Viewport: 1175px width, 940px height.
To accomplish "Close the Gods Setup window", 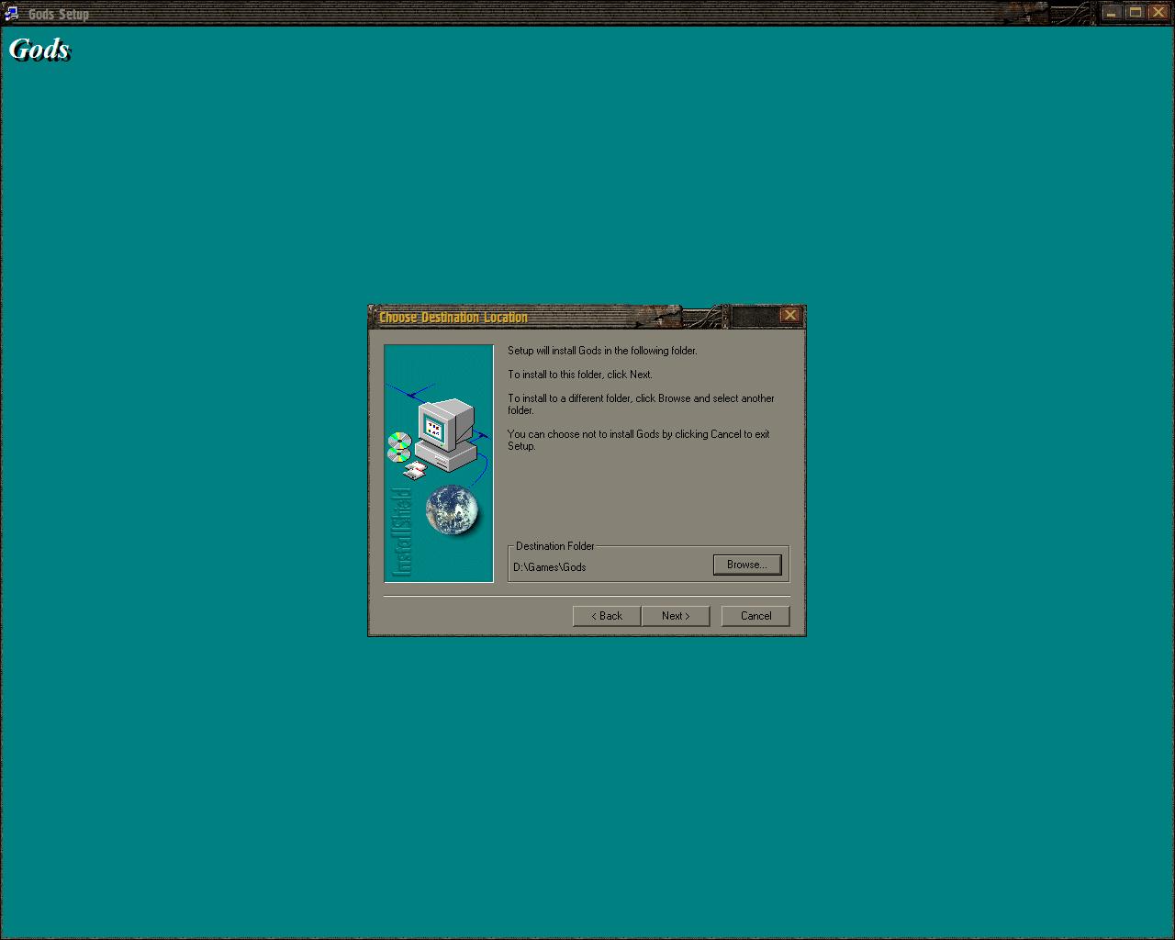I will [x=1158, y=12].
